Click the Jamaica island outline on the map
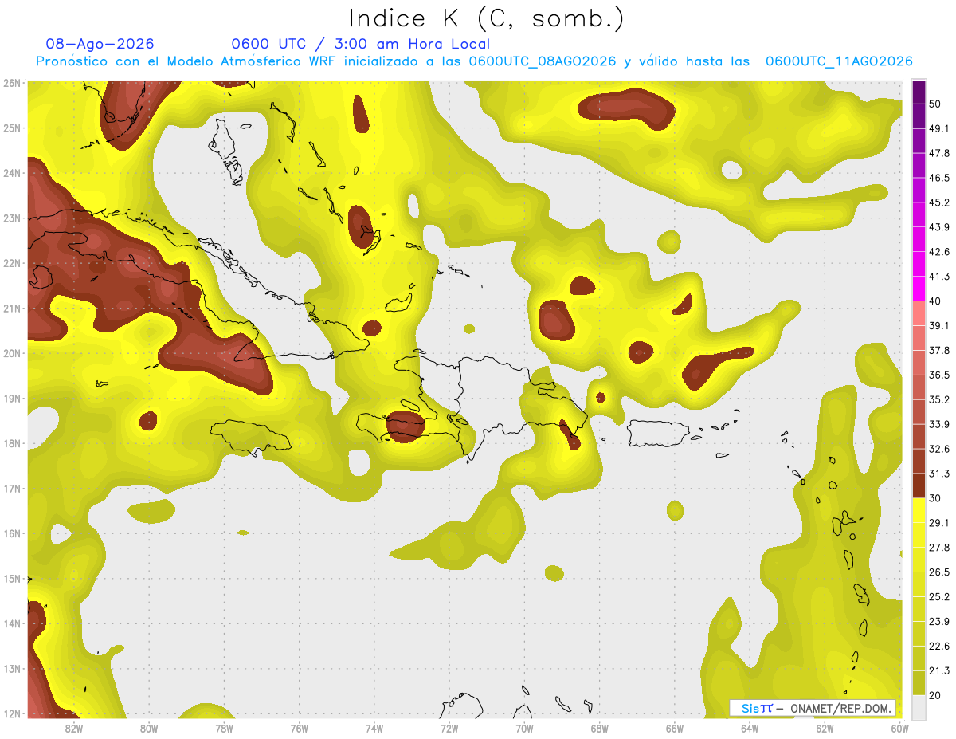 tap(251, 437)
